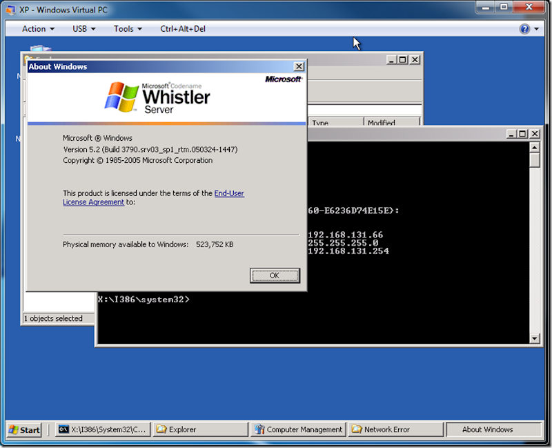This screenshot has width=552, height=448.
Task: Click the '1 objects selected' status bar
Action: (x=59, y=318)
